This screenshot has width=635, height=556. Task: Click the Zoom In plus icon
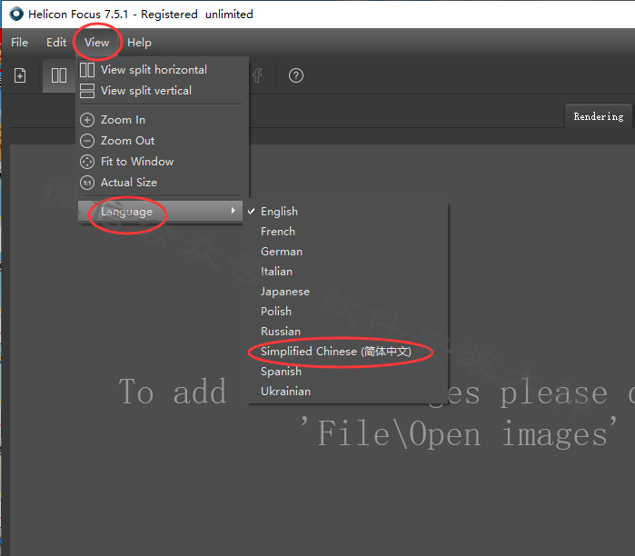[87, 120]
